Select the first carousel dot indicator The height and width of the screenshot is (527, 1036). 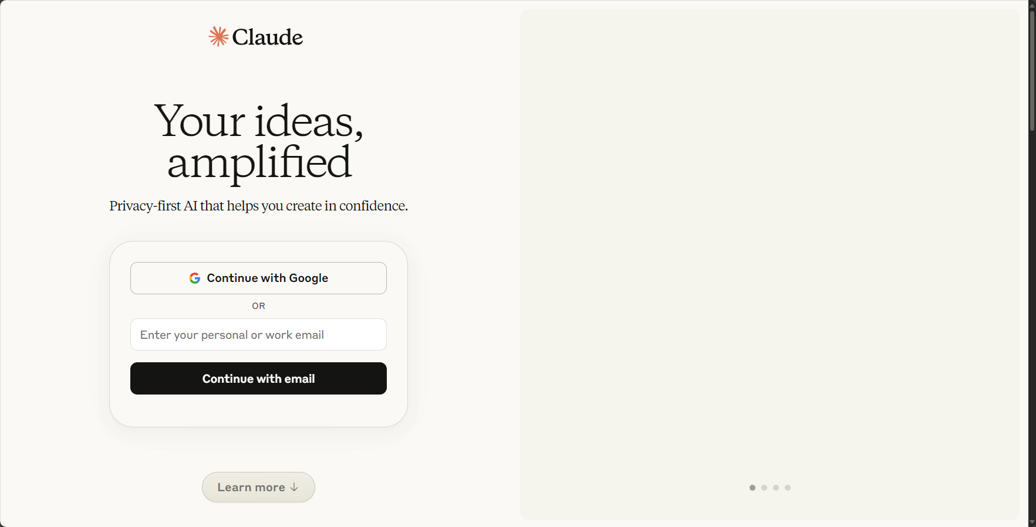[x=752, y=488]
